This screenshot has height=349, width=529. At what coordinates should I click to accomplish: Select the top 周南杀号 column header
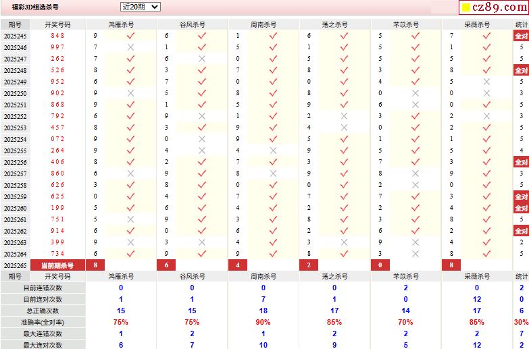263,24
